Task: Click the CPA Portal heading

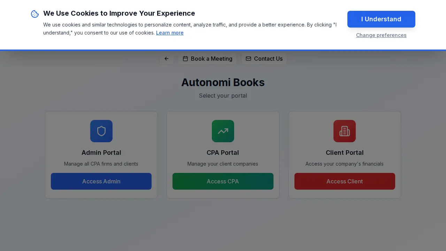Action: click(x=223, y=153)
